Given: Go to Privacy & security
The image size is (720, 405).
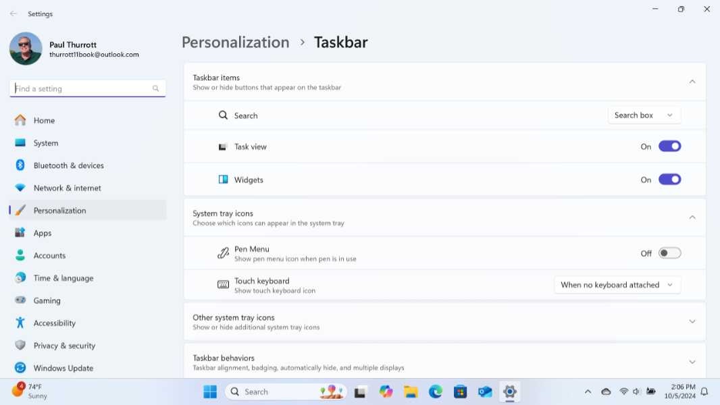Looking at the screenshot, I should tap(87, 345).
